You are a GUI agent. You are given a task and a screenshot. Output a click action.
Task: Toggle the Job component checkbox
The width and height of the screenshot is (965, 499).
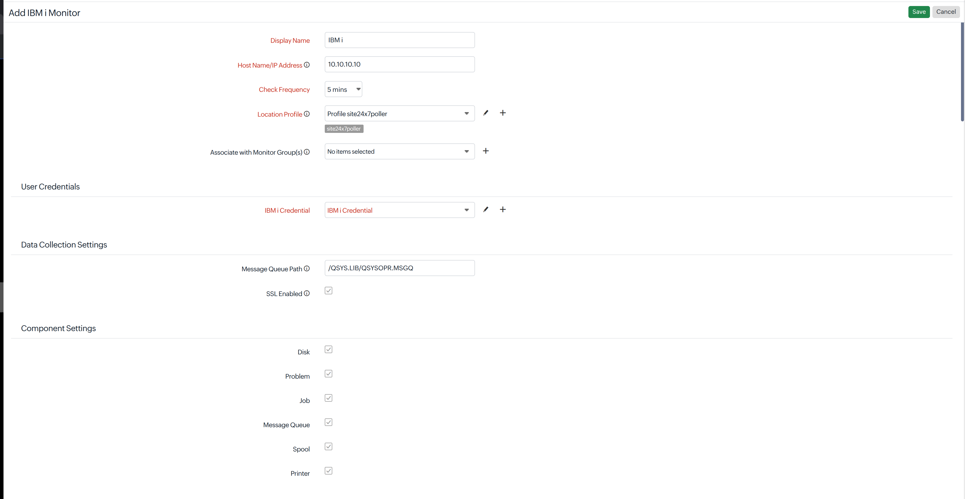329,398
